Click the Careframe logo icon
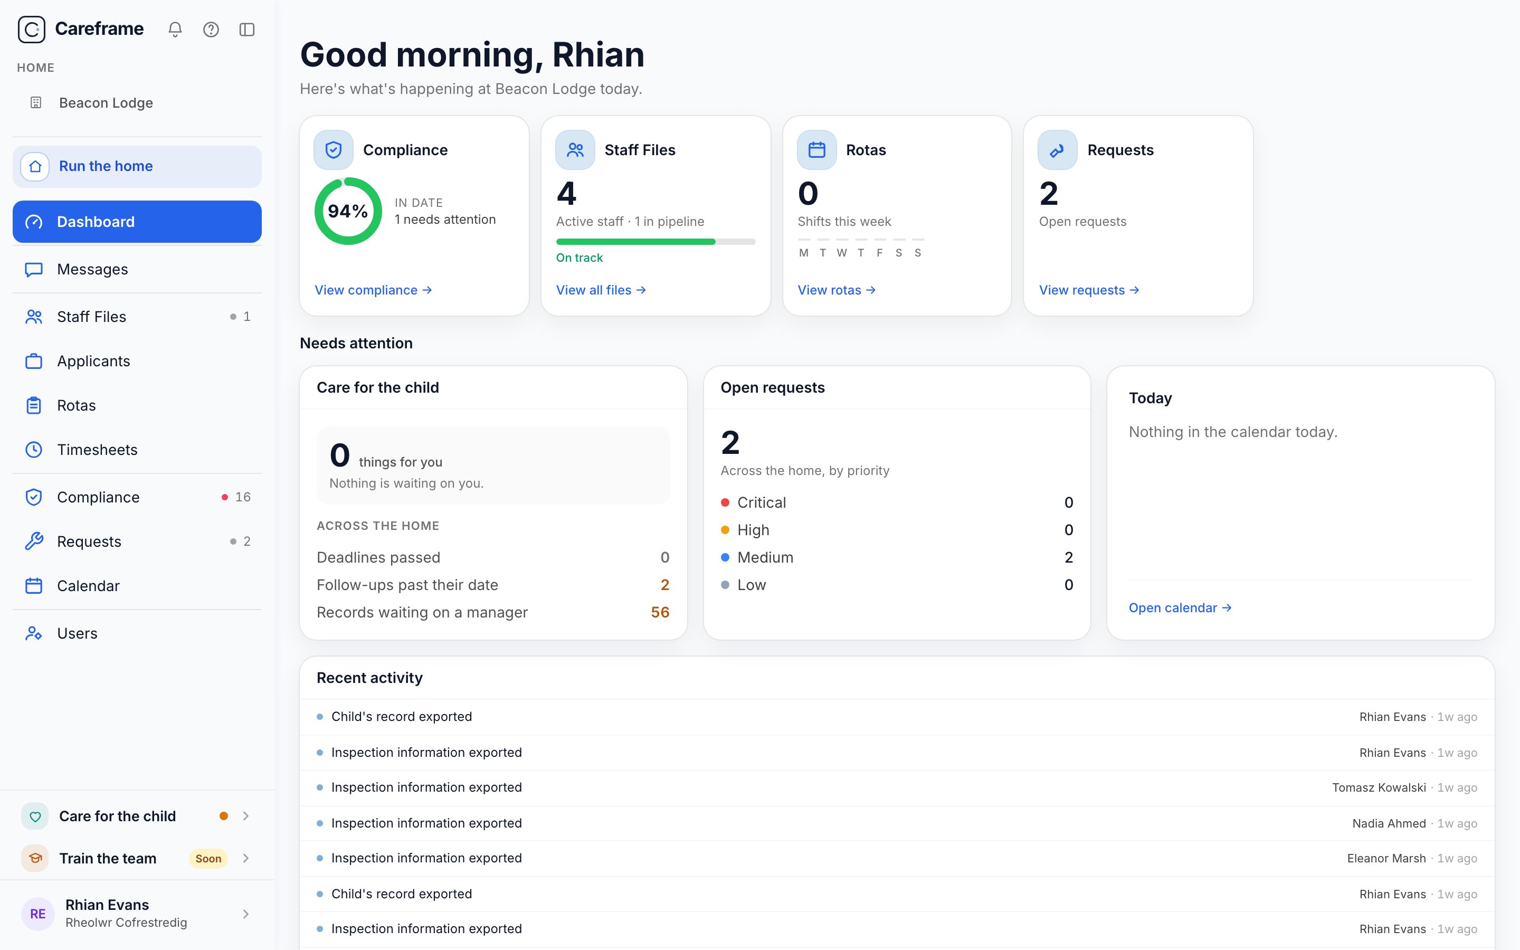This screenshot has height=950, width=1520. click(32, 30)
